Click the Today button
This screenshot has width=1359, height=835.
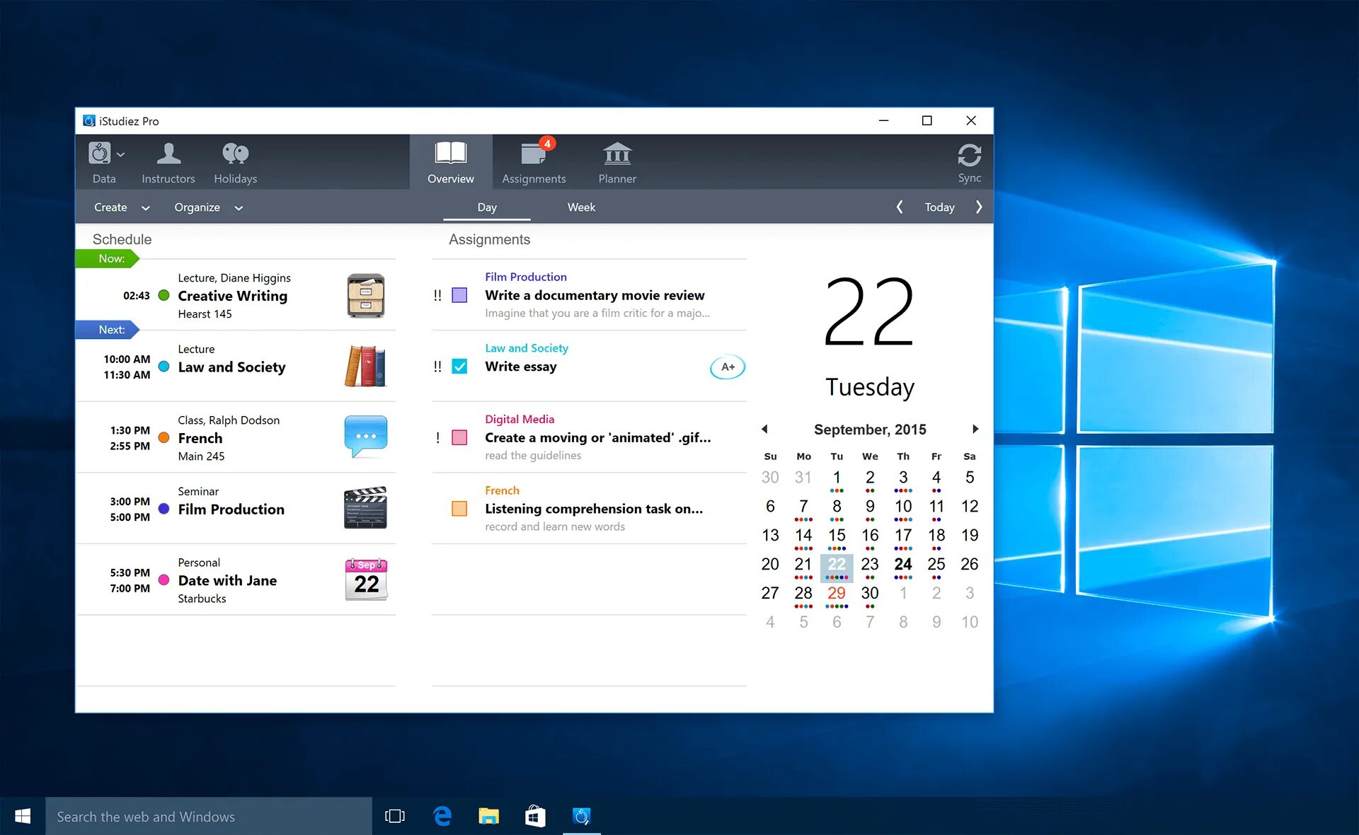tap(939, 207)
